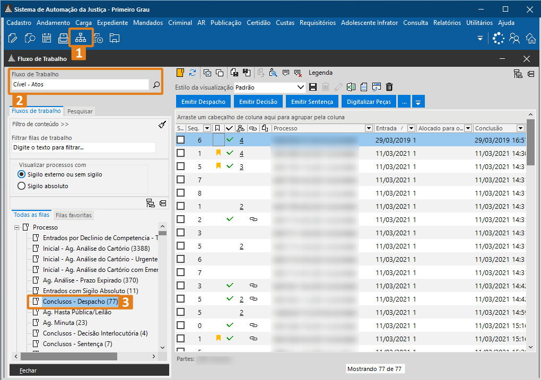This screenshot has height=380, width=541.
Task: Click the save (floppy disk) view style icon
Action: pyautogui.click(x=313, y=87)
